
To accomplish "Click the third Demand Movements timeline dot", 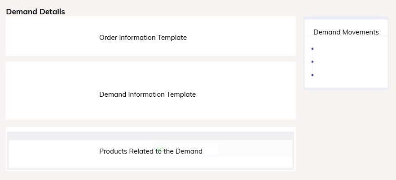I will [312, 75].
